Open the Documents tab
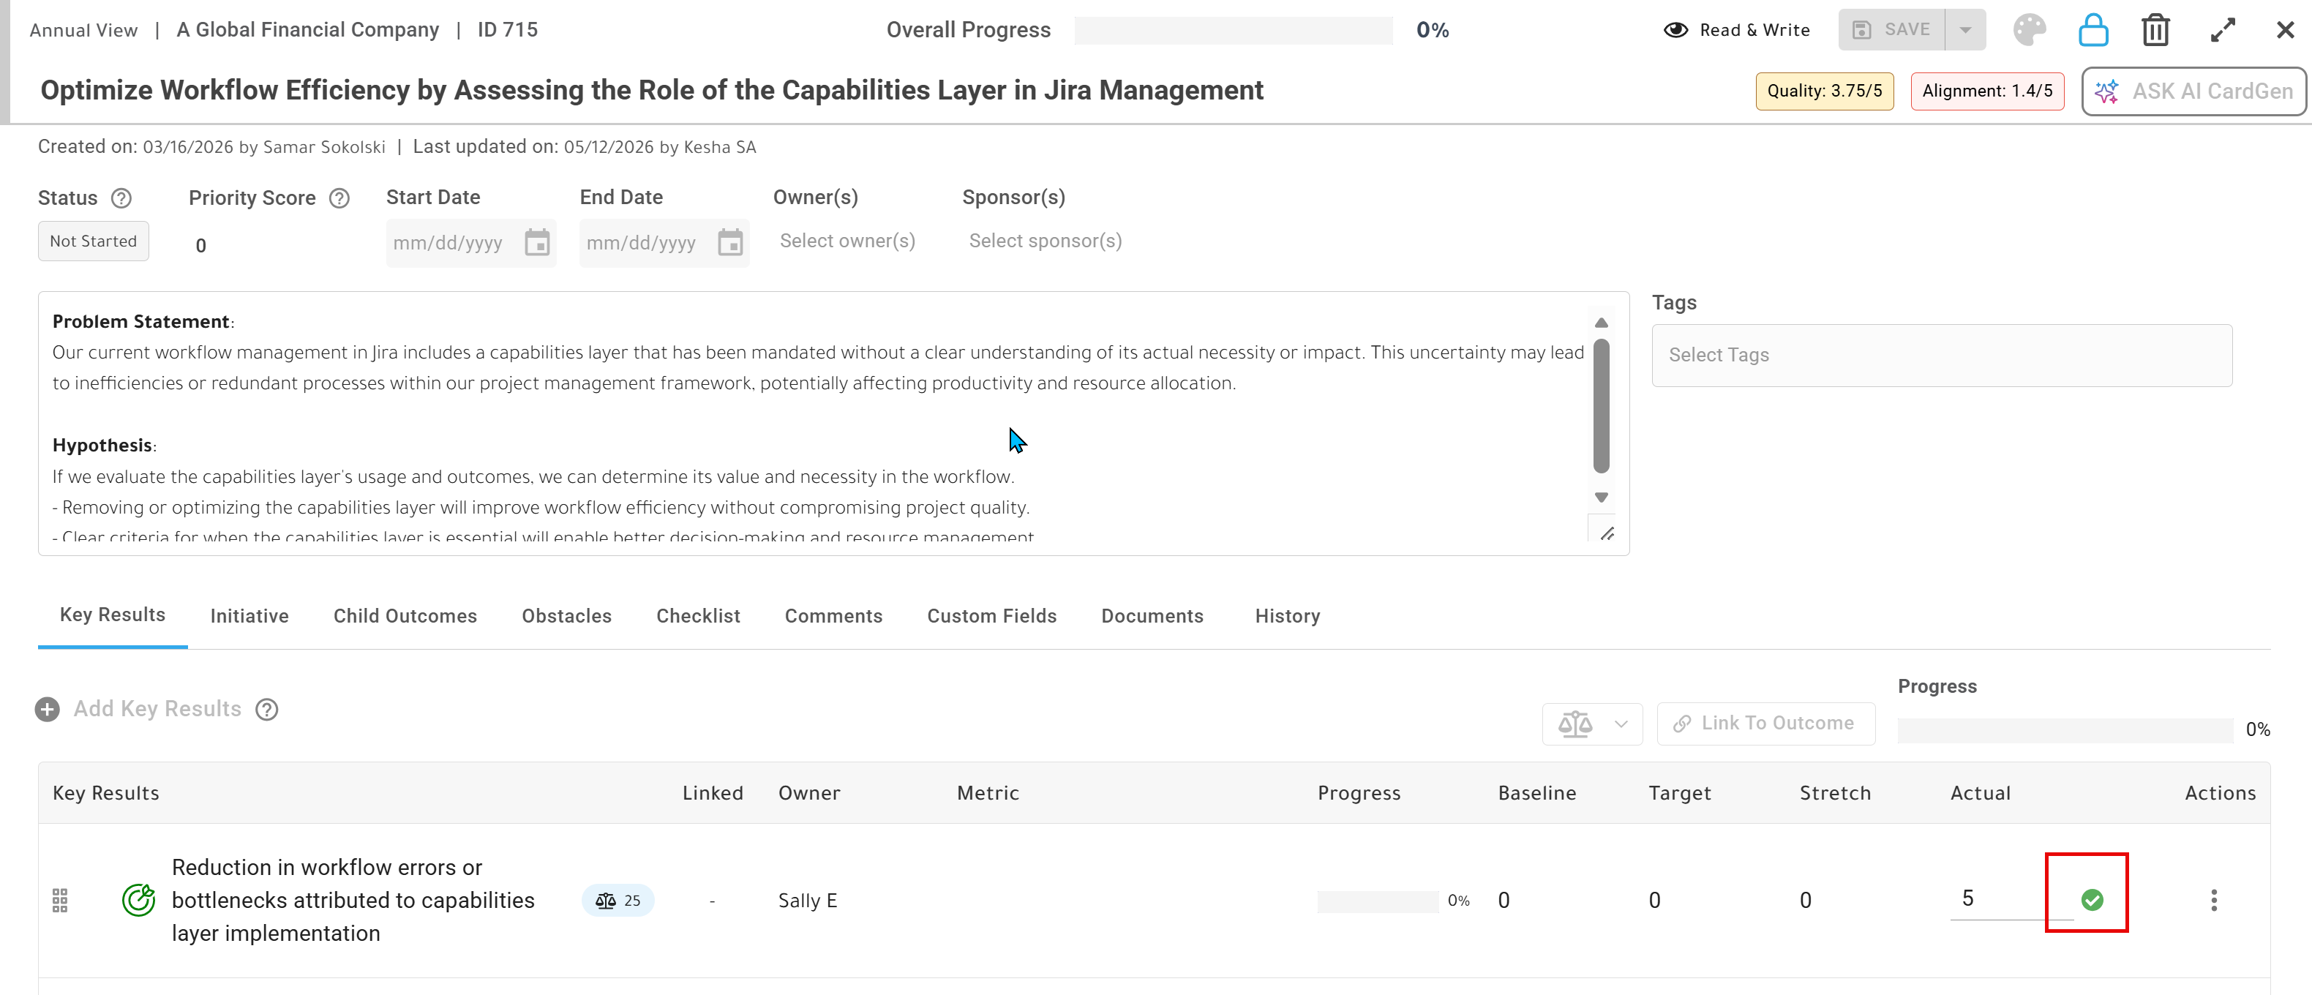The width and height of the screenshot is (2312, 995). (1152, 616)
